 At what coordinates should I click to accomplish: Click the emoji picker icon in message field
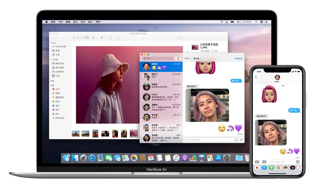click(236, 140)
